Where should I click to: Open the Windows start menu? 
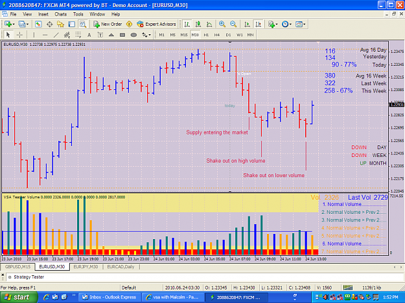18,297
